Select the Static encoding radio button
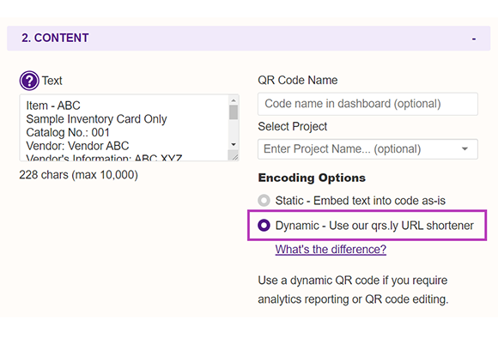498x338 pixels. (x=264, y=201)
